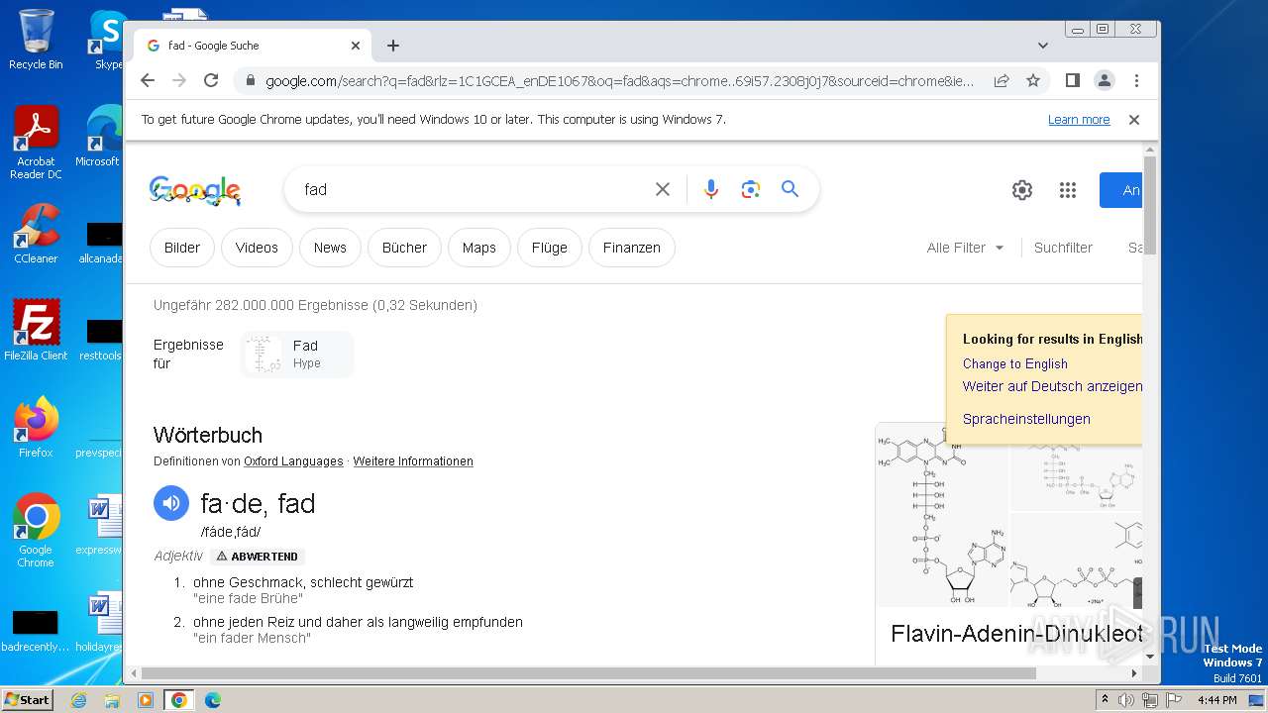This screenshot has height=713, width=1268.
Task: Click the taskbar clock 4:44 PM
Action: [x=1216, y=700]
